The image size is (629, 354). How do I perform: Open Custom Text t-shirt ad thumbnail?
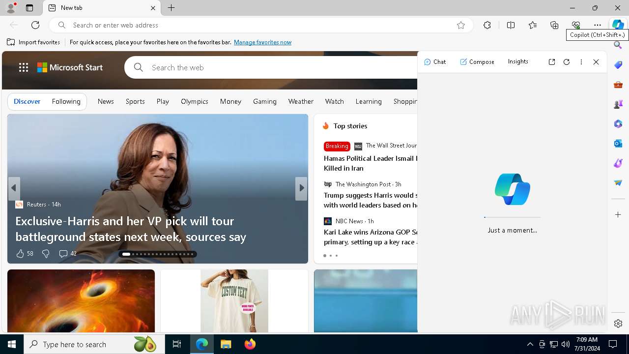(x=234, y=301)
